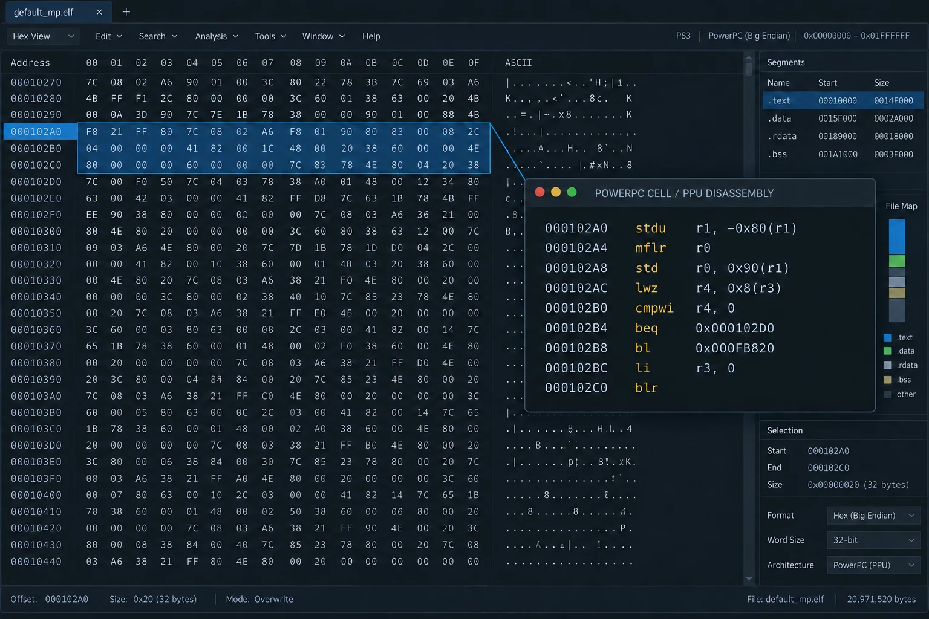This screenshot has height=619, width=929.
Task: Click green zoom dot on disassembly popup
Action: 572,192
